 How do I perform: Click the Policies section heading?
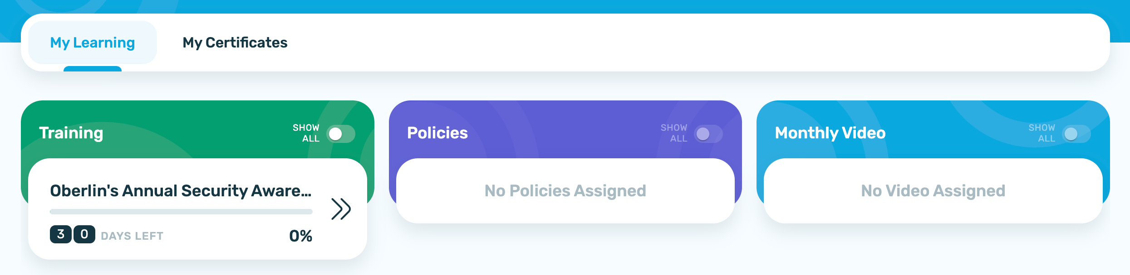437,133
